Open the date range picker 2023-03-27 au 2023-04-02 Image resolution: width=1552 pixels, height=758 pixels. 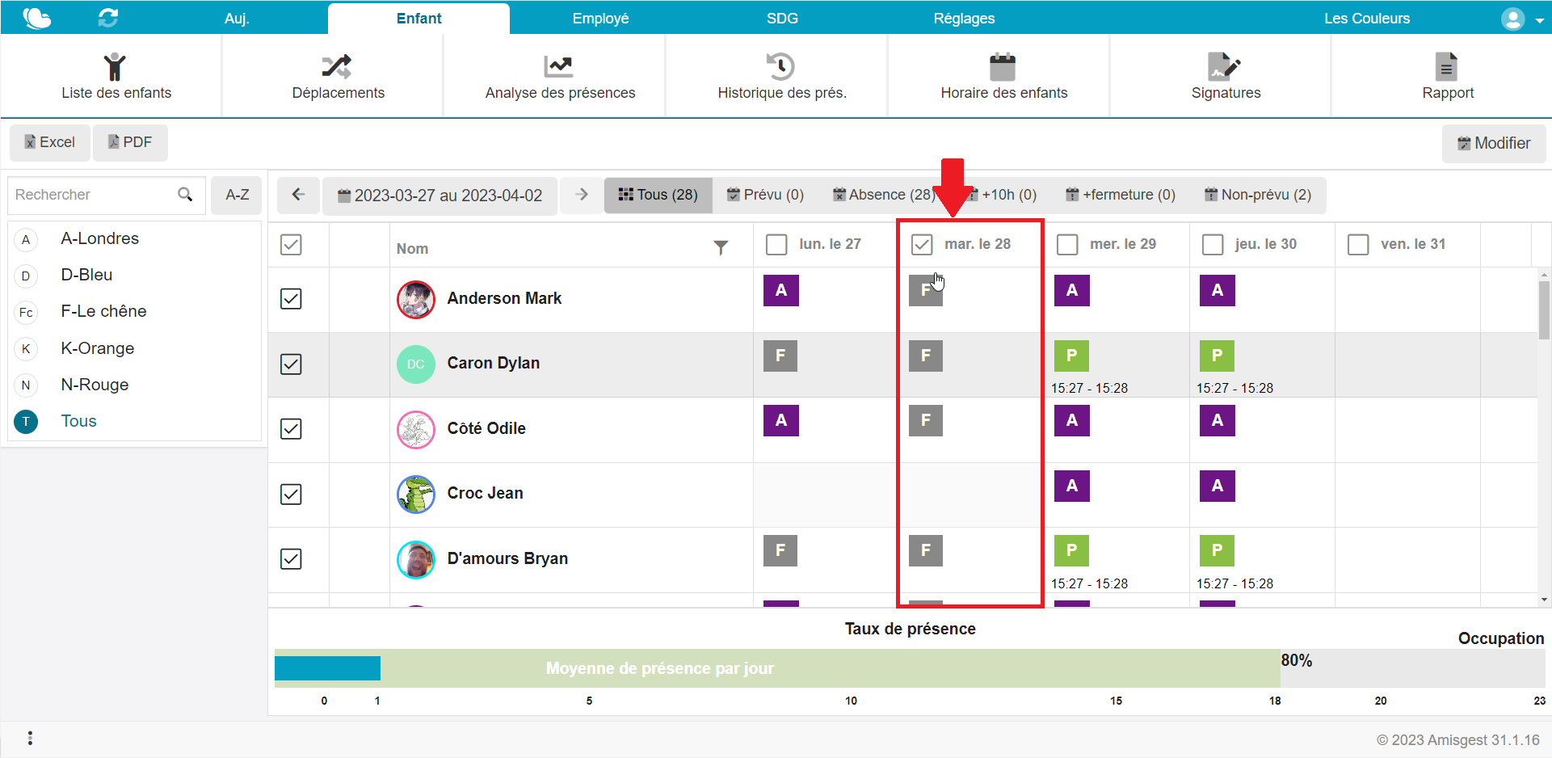coord(440,196)
